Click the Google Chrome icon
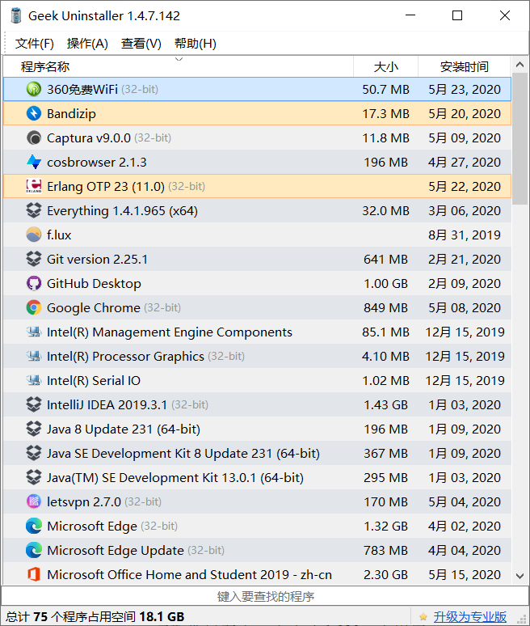 pos(34,307)
